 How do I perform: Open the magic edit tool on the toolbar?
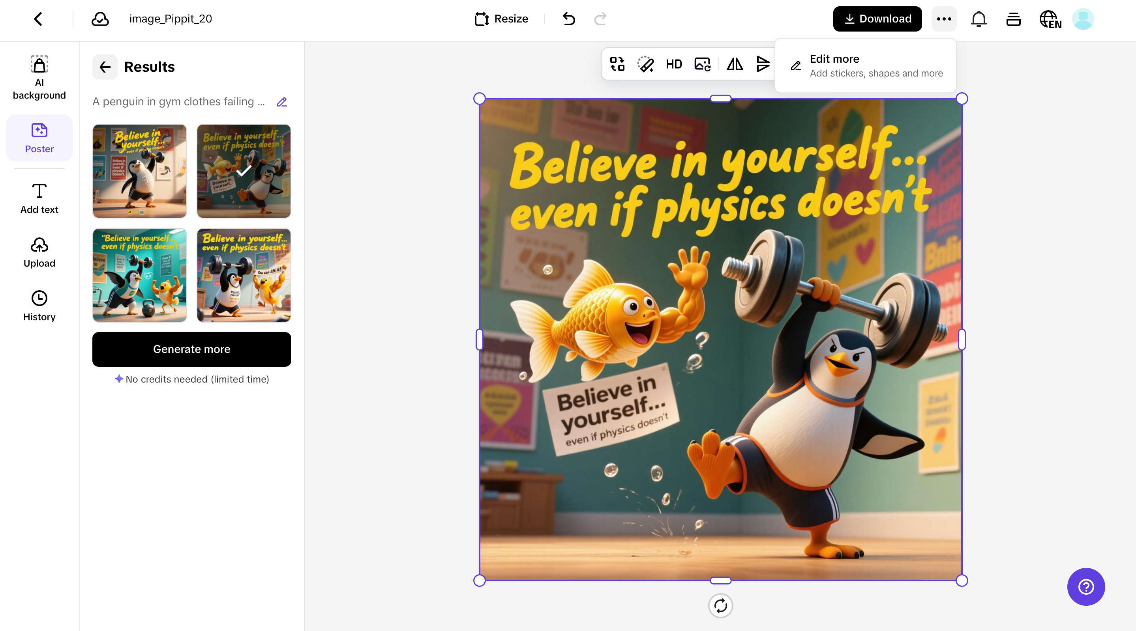tap(645, 64)
